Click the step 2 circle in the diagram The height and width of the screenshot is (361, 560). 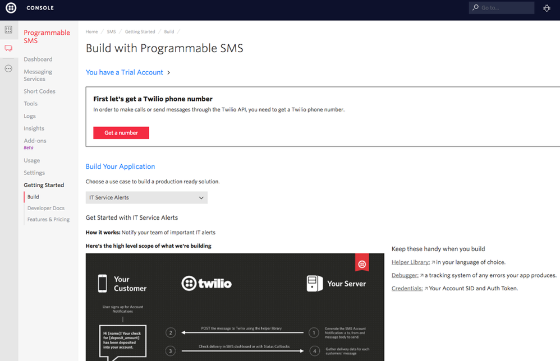pyautogui.click(x=171, y=333)
